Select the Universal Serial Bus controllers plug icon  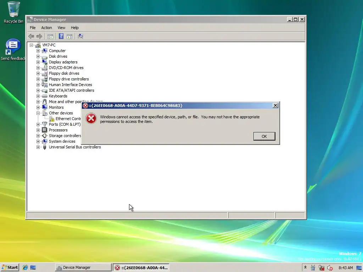point(45,147)
